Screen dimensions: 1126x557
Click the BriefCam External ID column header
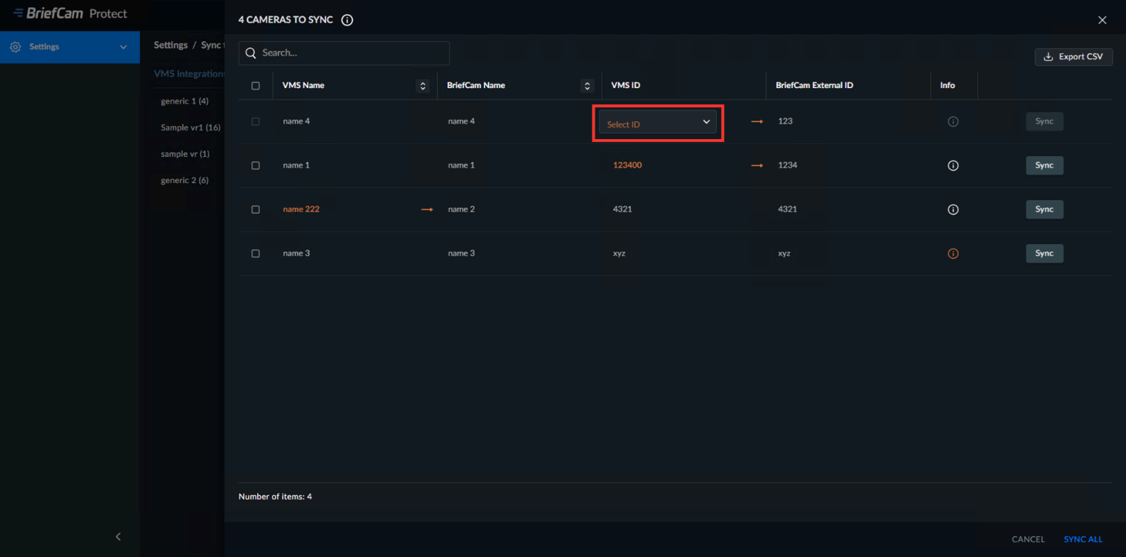coord(814,85)
